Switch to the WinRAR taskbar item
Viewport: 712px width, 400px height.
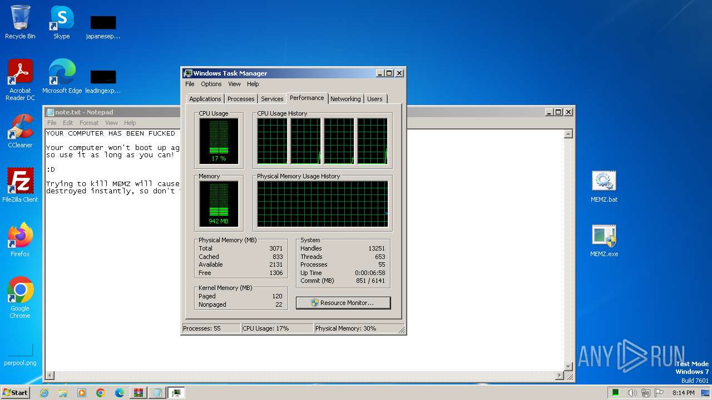[139, 393]
